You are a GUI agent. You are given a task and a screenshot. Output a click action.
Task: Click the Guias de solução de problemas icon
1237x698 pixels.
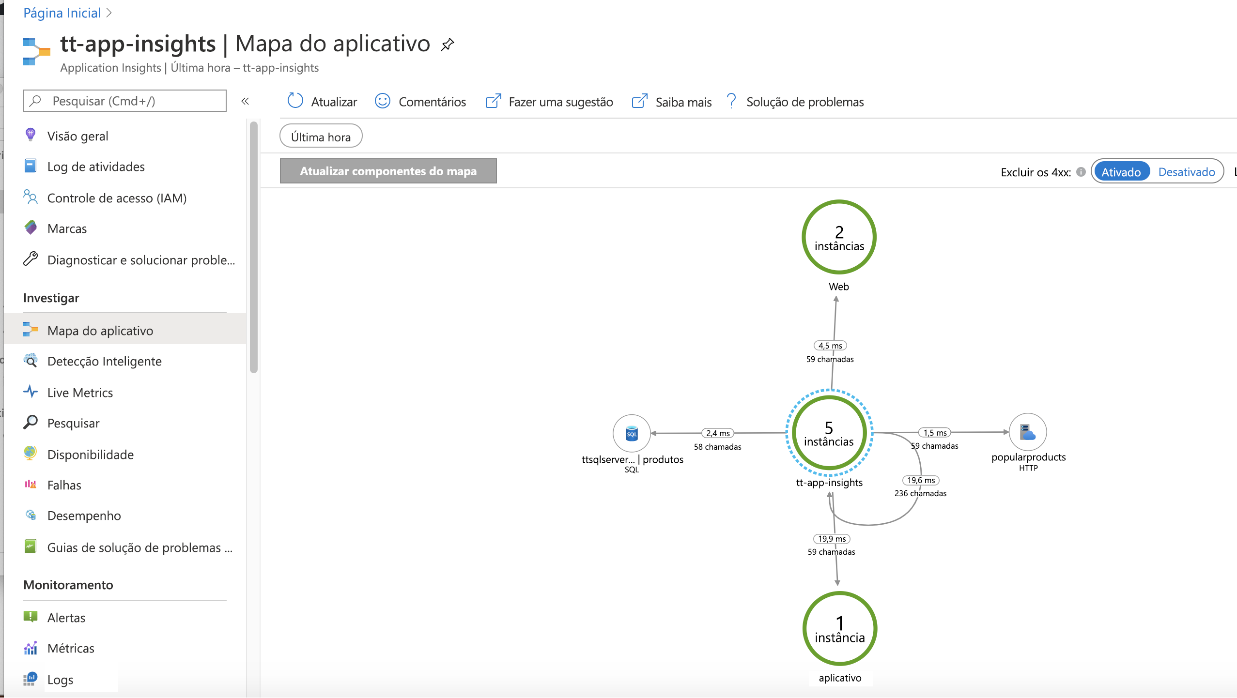(30, 546)
